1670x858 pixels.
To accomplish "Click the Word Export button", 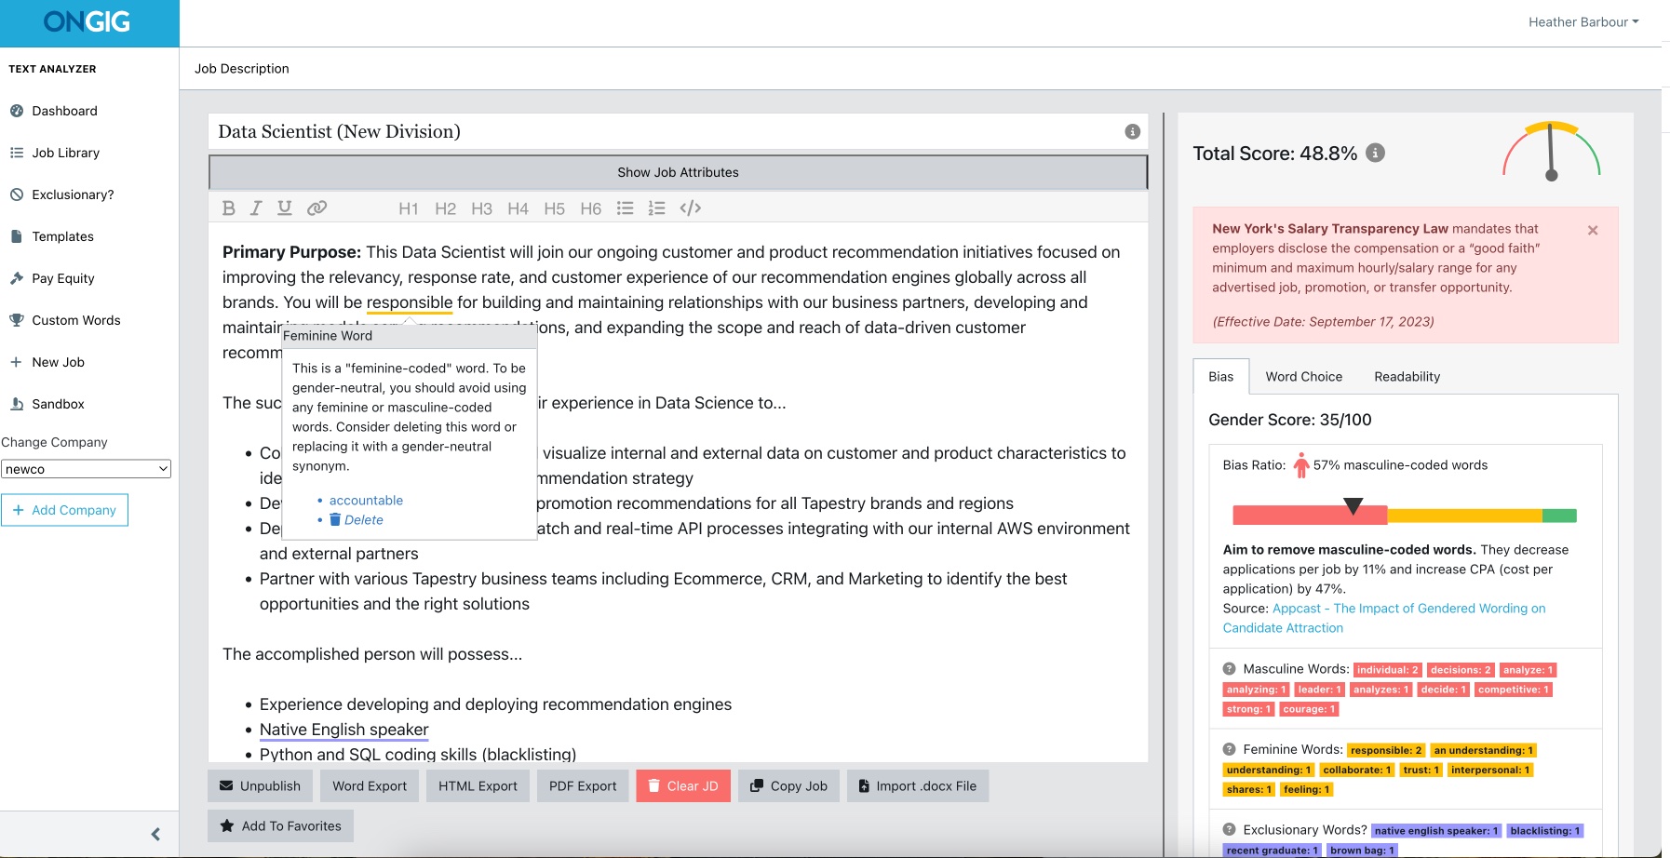I will click(370, 786).
